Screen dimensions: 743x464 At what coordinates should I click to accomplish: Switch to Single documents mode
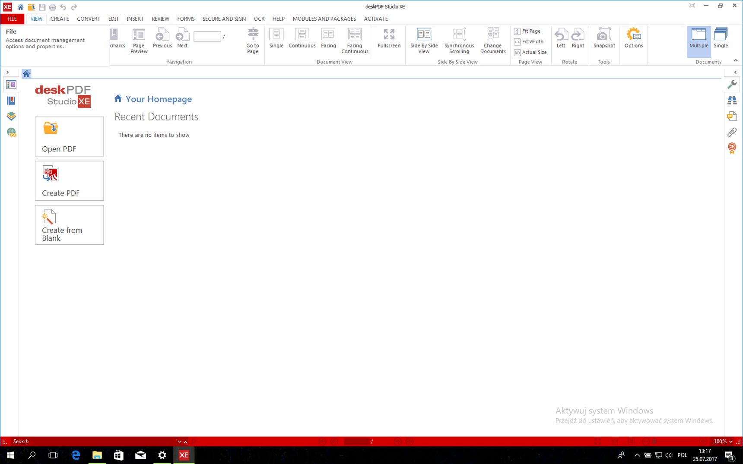point(721,38)
